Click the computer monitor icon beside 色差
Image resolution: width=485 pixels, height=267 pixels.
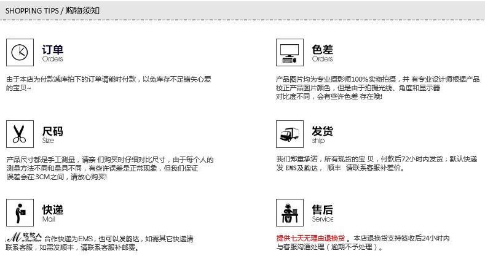click(x=290, y=52)
